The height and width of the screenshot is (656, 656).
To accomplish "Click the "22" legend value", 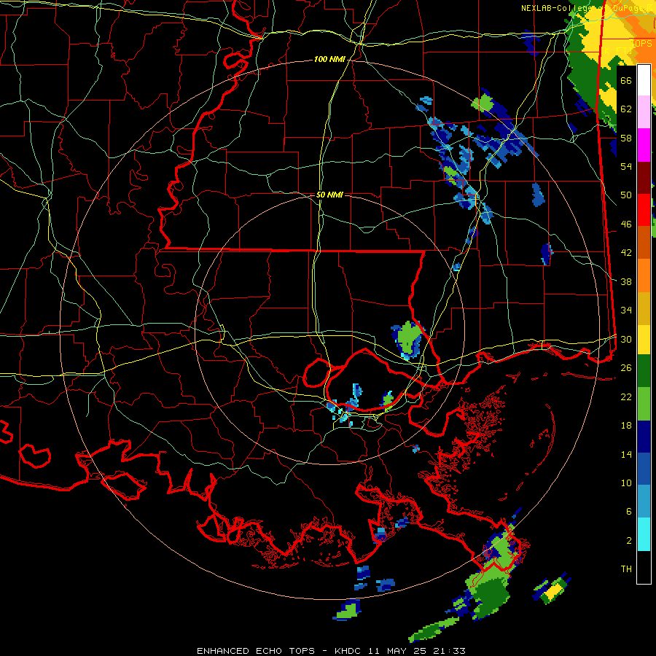I will 626,397.
